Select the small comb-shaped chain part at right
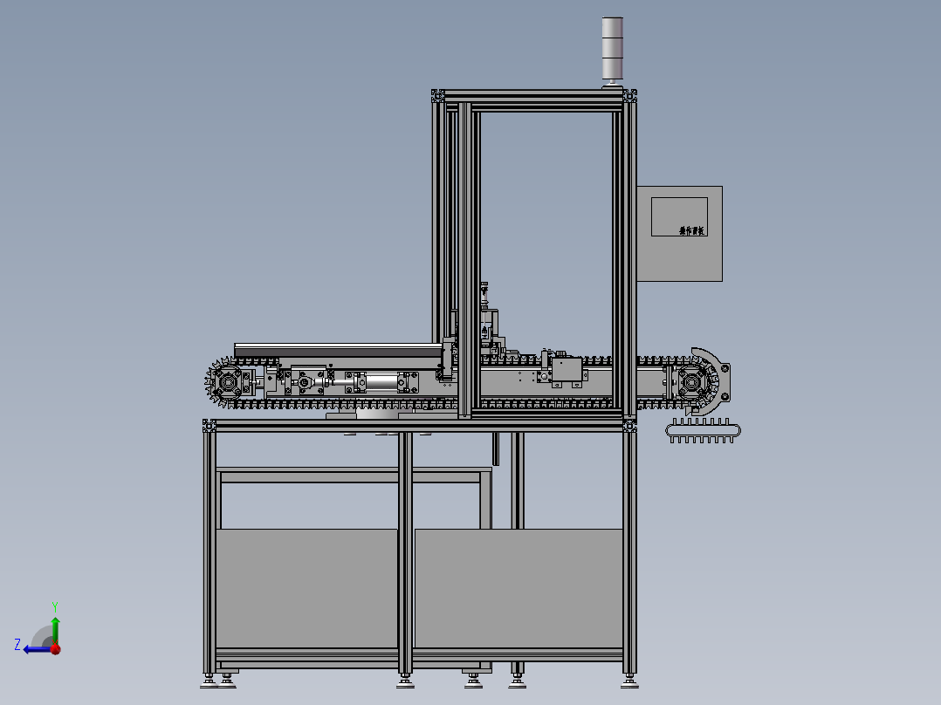Image resolution: width=941 pixels, height=705 pixels. coord(703,431)
